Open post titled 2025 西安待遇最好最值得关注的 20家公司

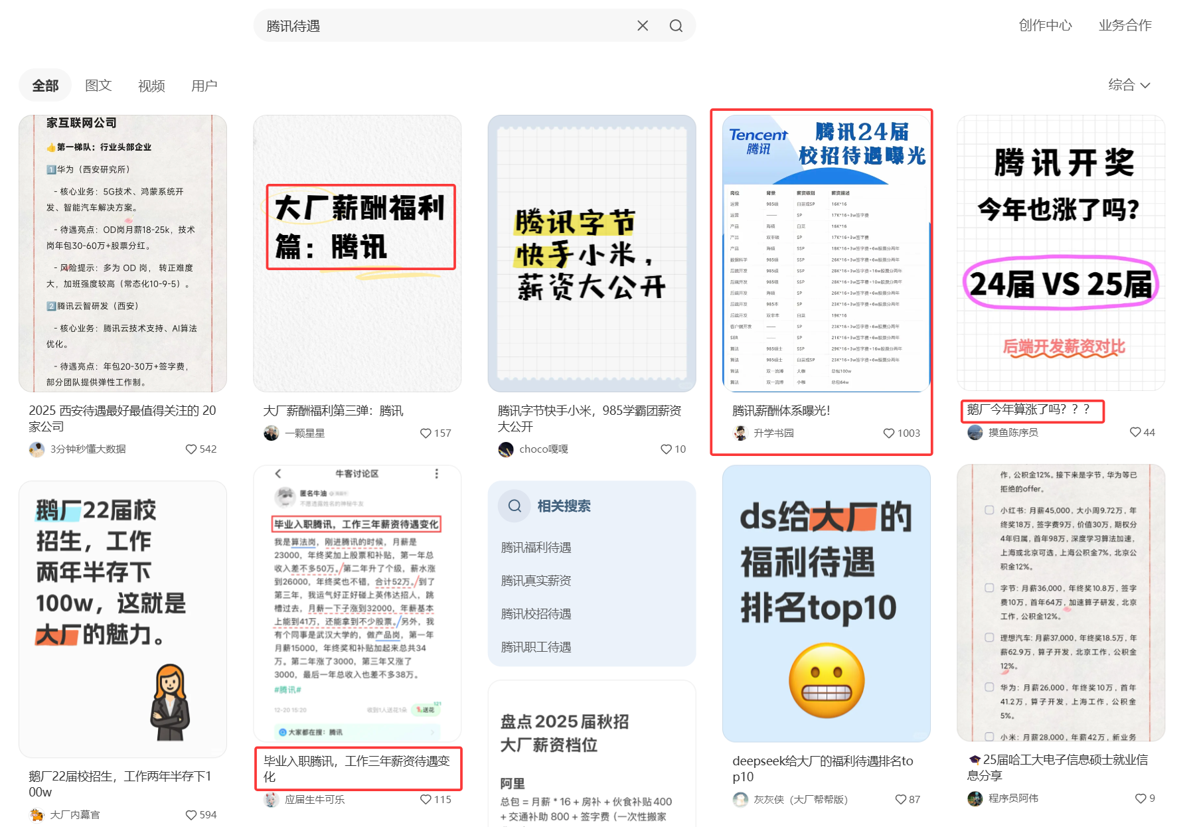pyautogui.click(x=123, y=418)
